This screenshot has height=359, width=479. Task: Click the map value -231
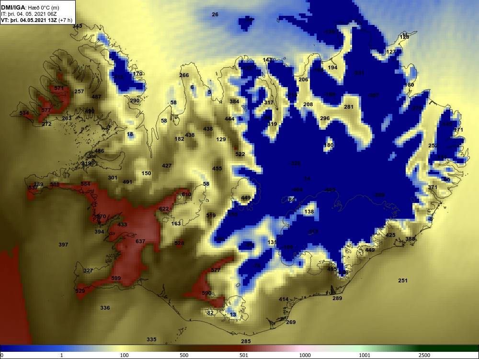[x=359, y=73]
